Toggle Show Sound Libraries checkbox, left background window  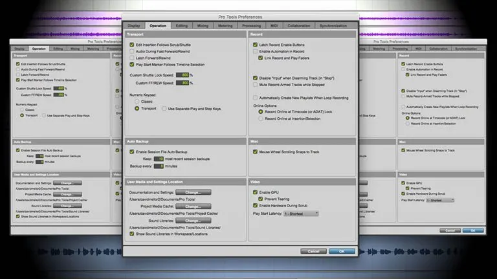(x=18, y=217)
